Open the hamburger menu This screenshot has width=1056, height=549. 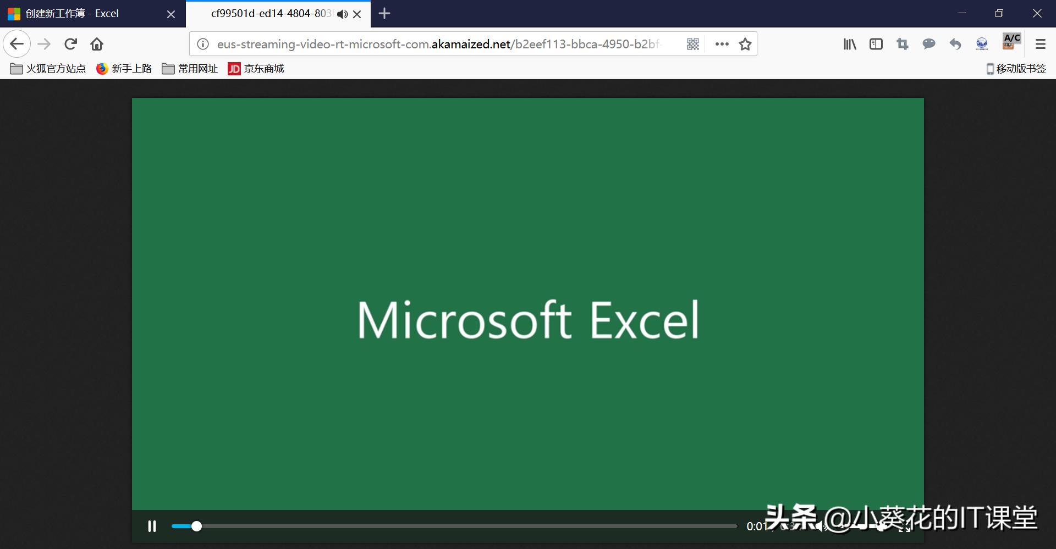[1041, 43]
